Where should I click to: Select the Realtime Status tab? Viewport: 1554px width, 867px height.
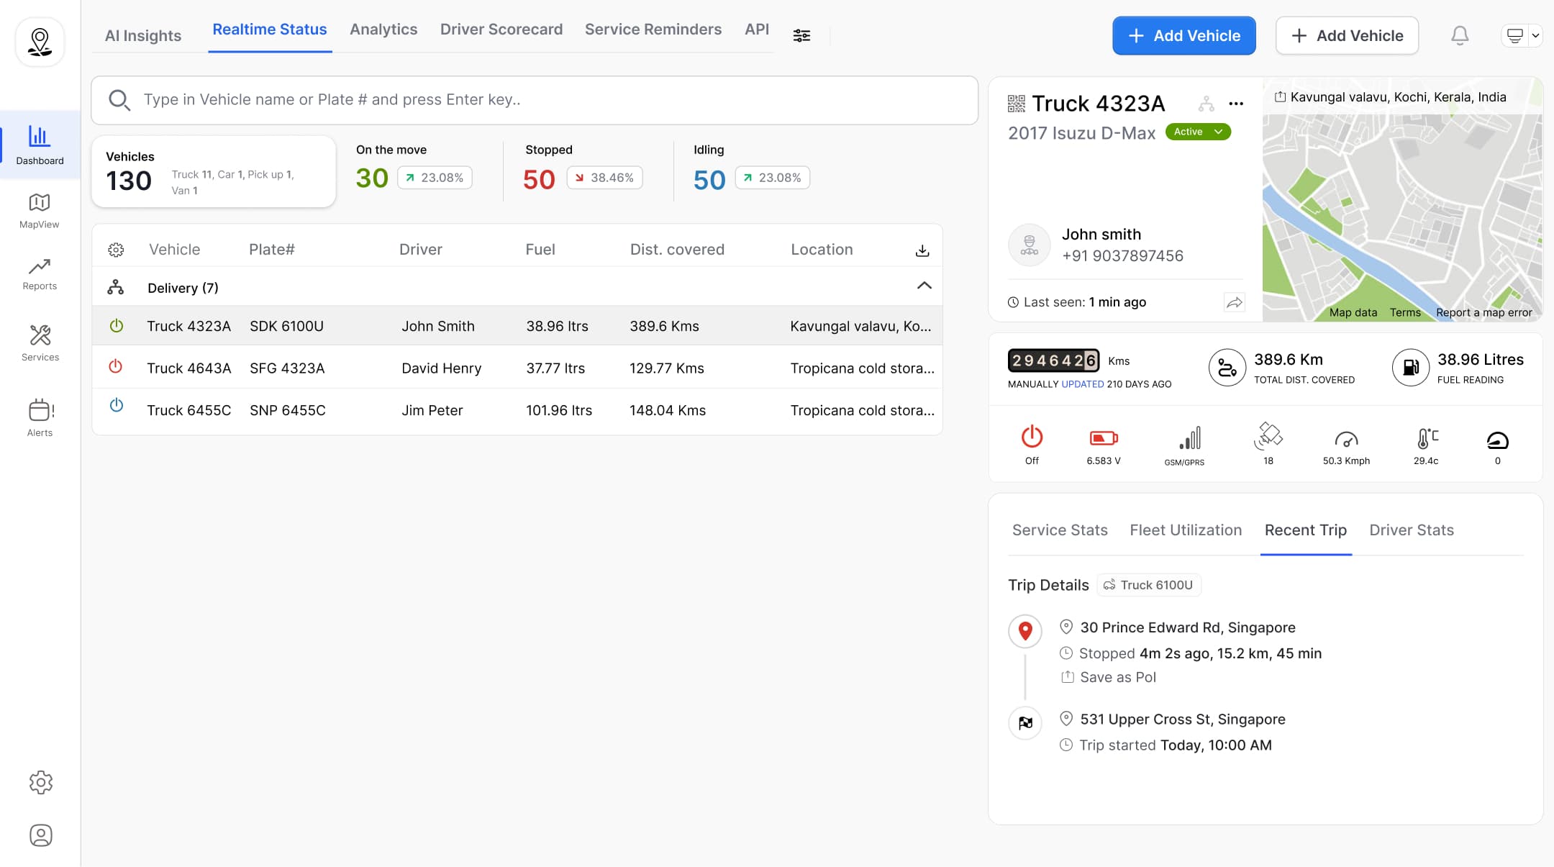pyautogui.click(x=270, y=29)
